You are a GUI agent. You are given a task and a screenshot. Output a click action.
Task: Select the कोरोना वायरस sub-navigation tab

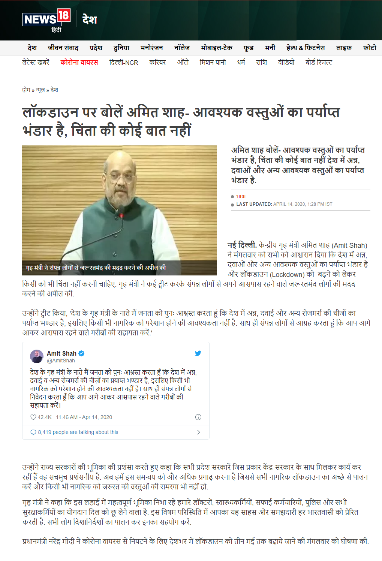(x=79, y=62)
